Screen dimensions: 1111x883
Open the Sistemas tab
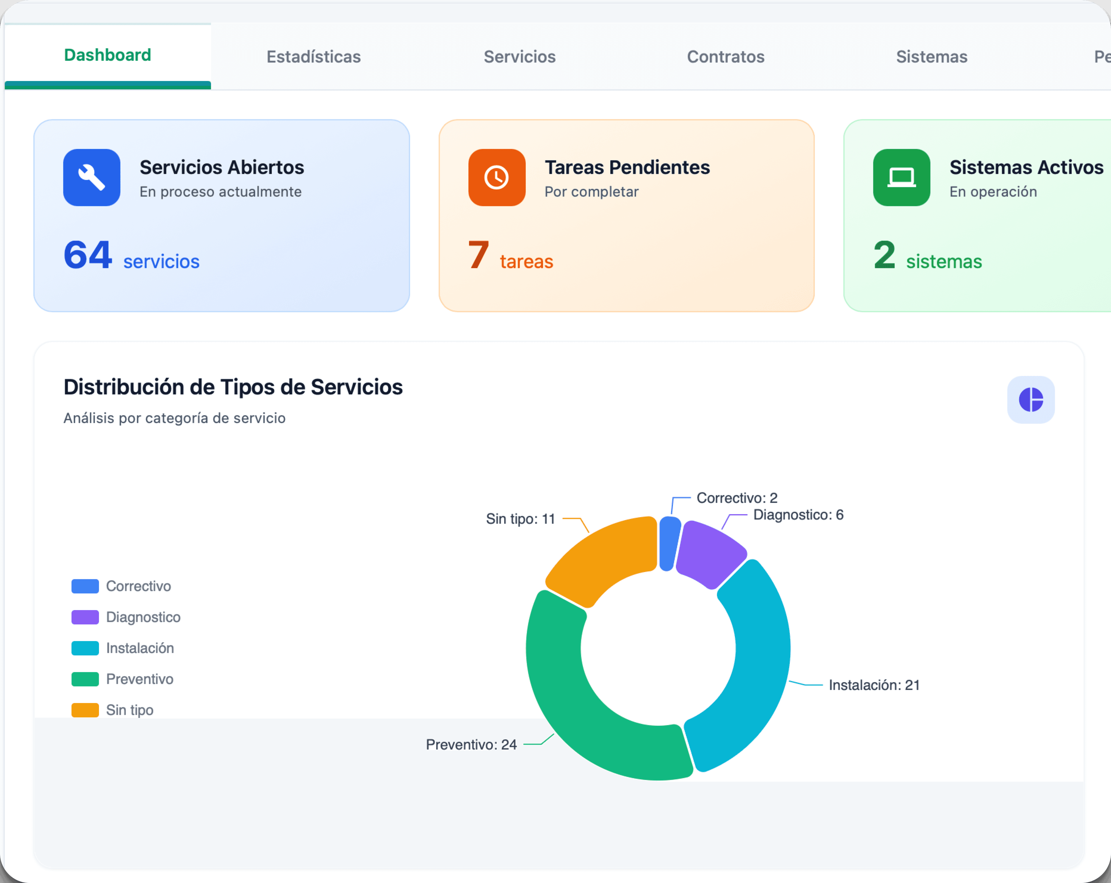pyautogui.click(x=931, y=57)
